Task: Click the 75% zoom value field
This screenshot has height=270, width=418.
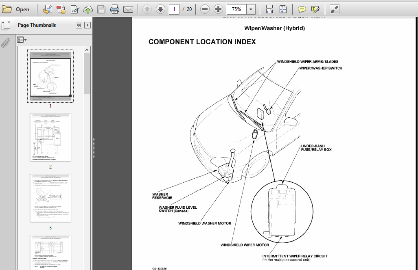Action: pos(236,10)
